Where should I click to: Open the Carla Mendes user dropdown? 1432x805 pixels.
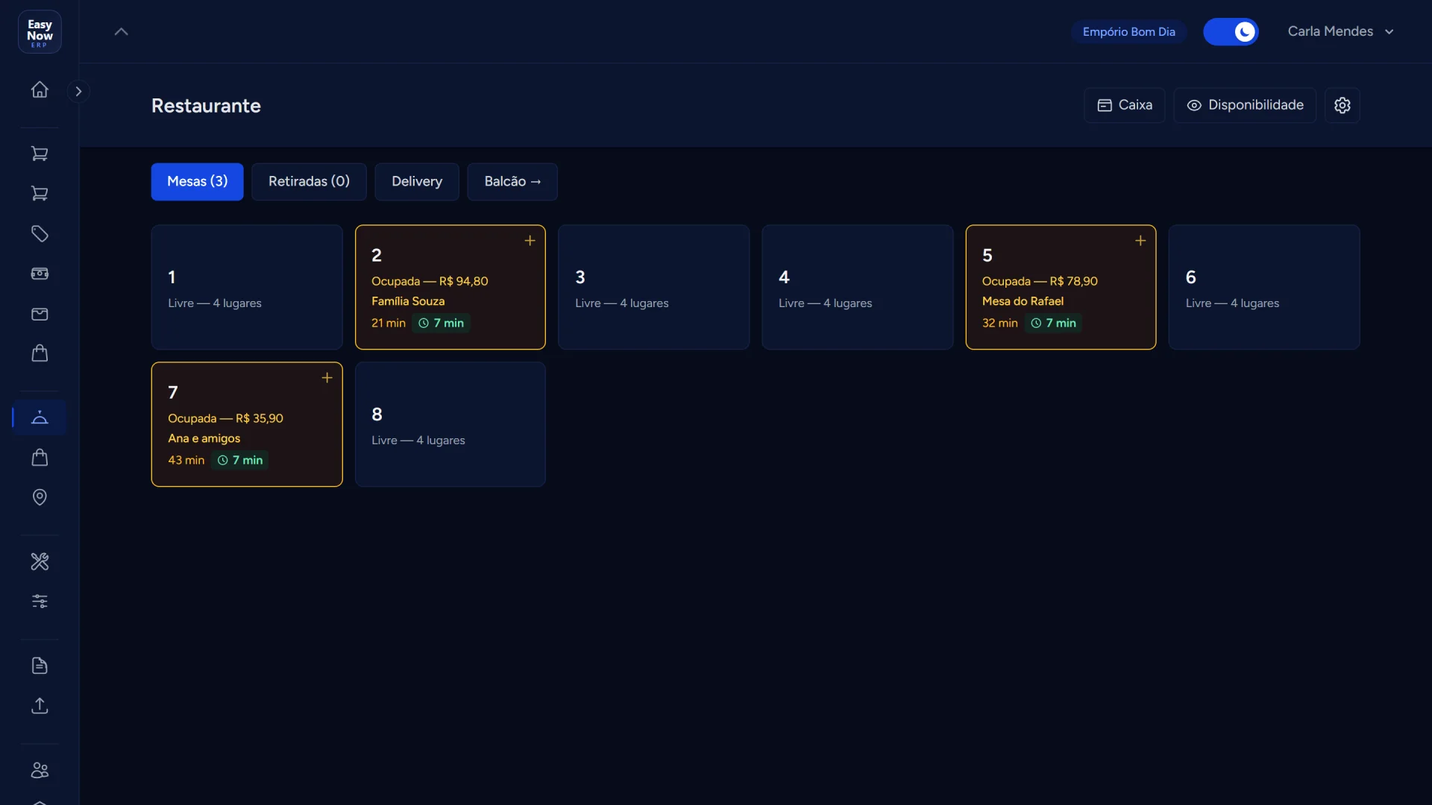click(1340, 31)
